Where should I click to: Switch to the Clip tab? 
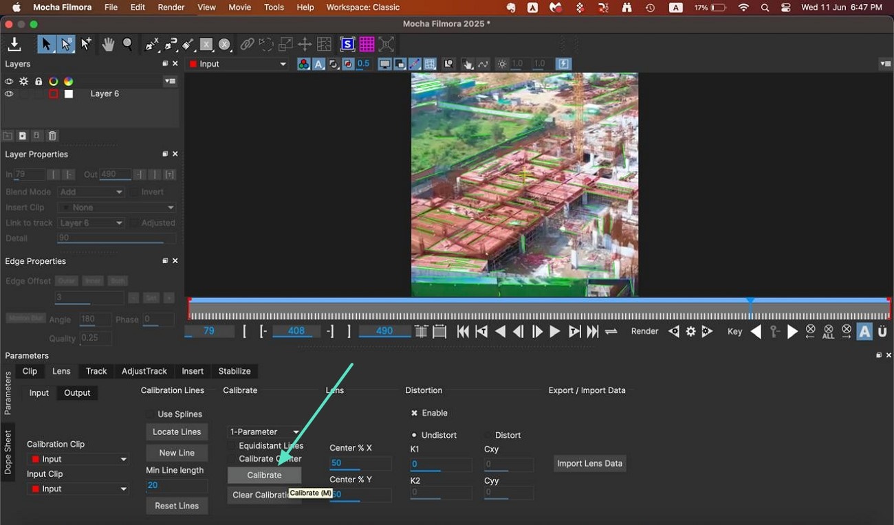pos(30,371)
